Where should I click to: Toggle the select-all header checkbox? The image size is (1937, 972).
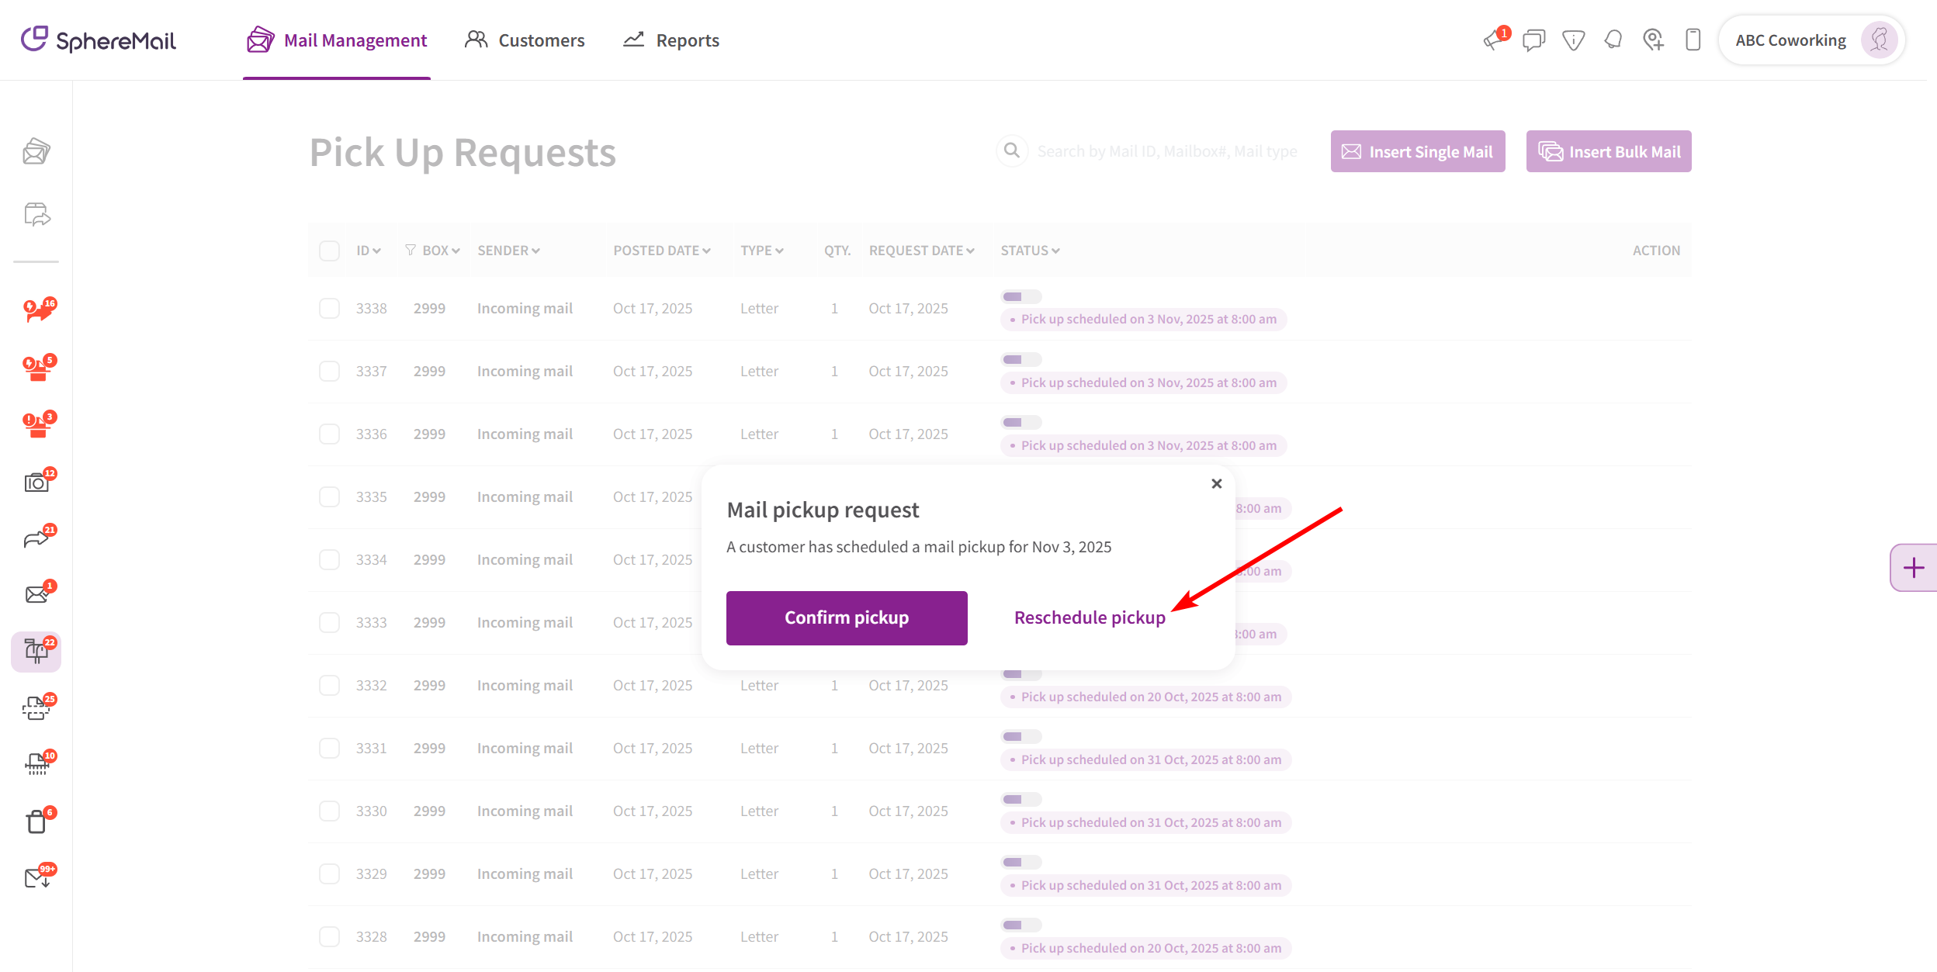[x=329, y=251]
